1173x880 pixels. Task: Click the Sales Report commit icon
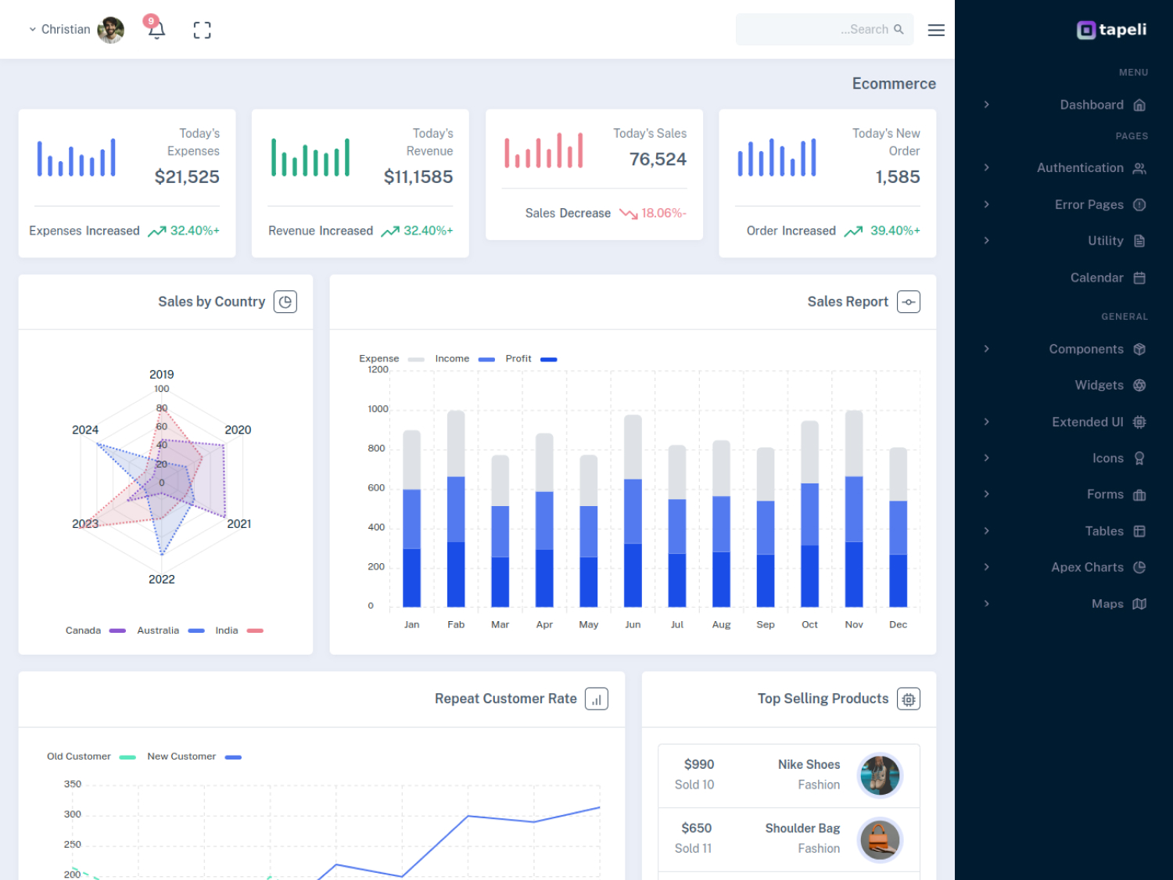click(909, 302)
